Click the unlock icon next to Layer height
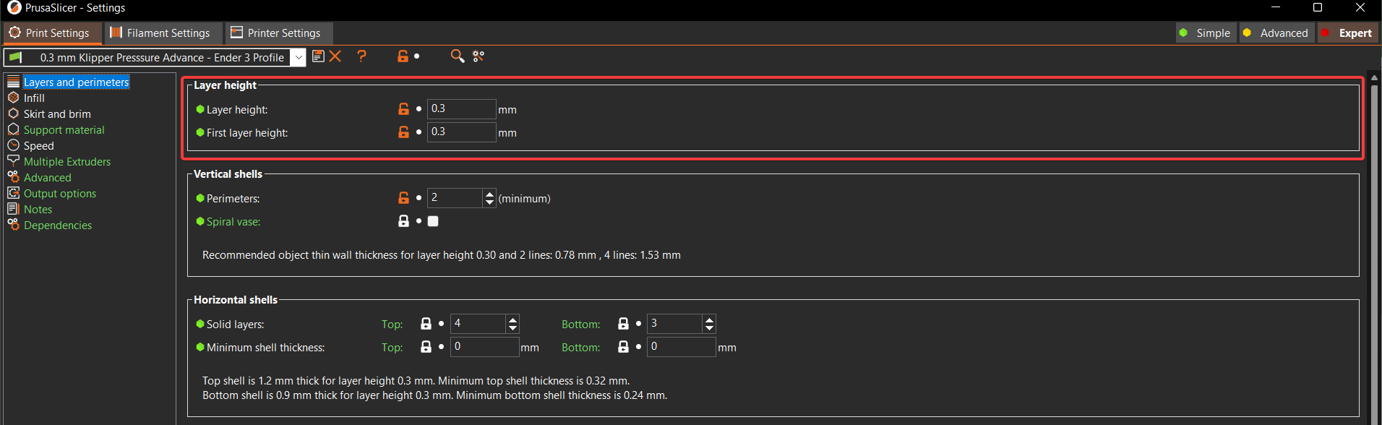 pyautogui.click(x=403, y=109)
